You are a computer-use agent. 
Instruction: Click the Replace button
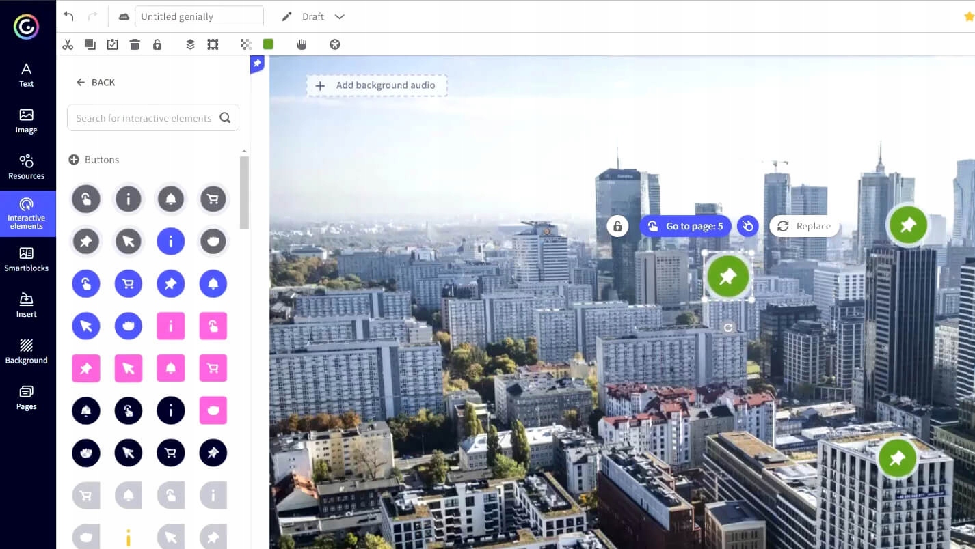(804, 226)
